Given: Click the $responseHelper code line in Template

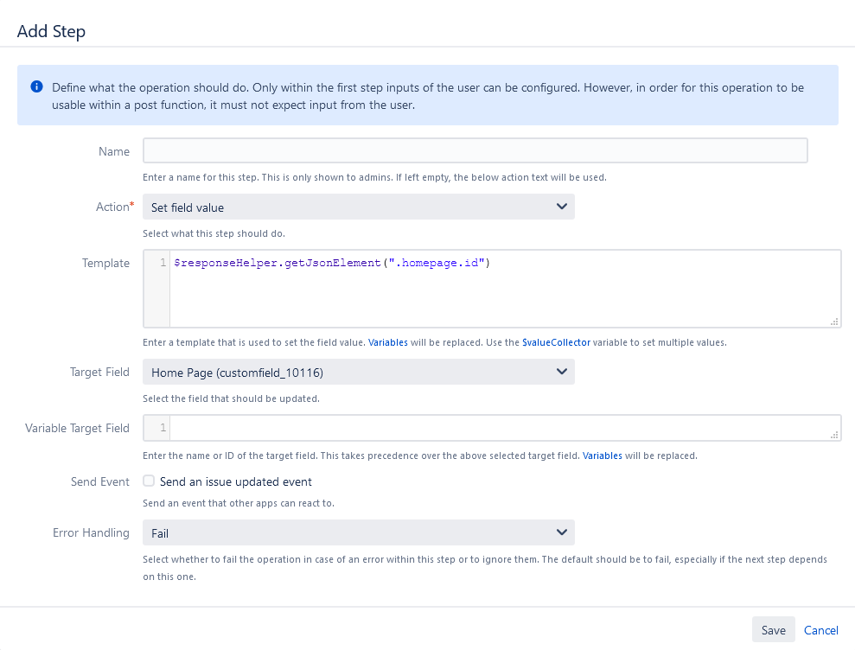Looking at the screenshot, I should tap(332, 263).
